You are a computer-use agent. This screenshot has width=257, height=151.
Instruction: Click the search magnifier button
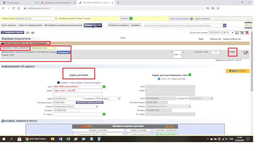click(x=225, y=26)
